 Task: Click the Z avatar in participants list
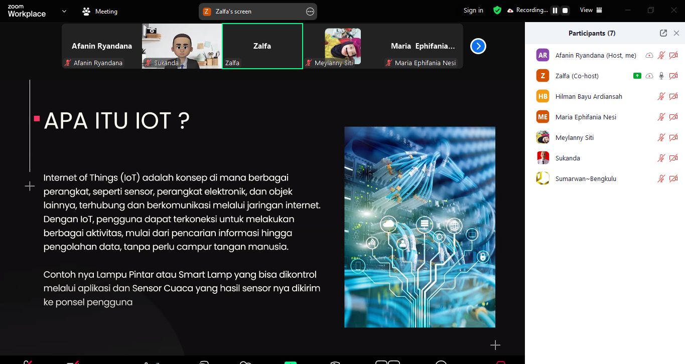point(542,76)
